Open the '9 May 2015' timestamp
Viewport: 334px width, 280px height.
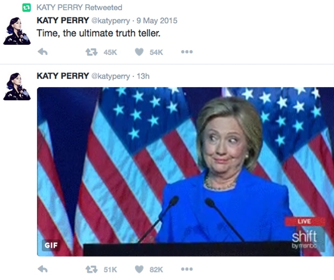[x=157, y=20]
